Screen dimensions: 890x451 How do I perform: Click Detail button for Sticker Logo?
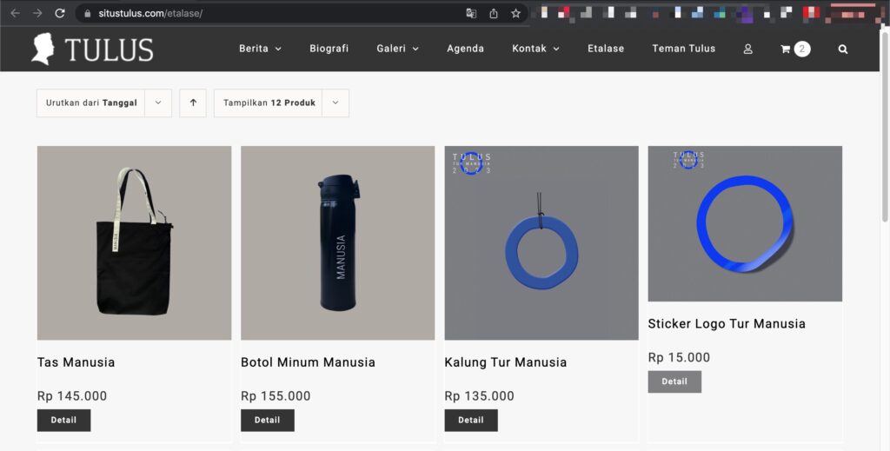point(674,381)
